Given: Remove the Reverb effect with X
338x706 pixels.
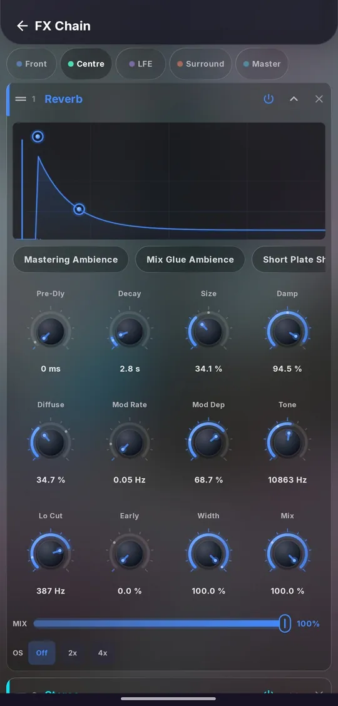Looking at the screenshot, I should point(319,99).
